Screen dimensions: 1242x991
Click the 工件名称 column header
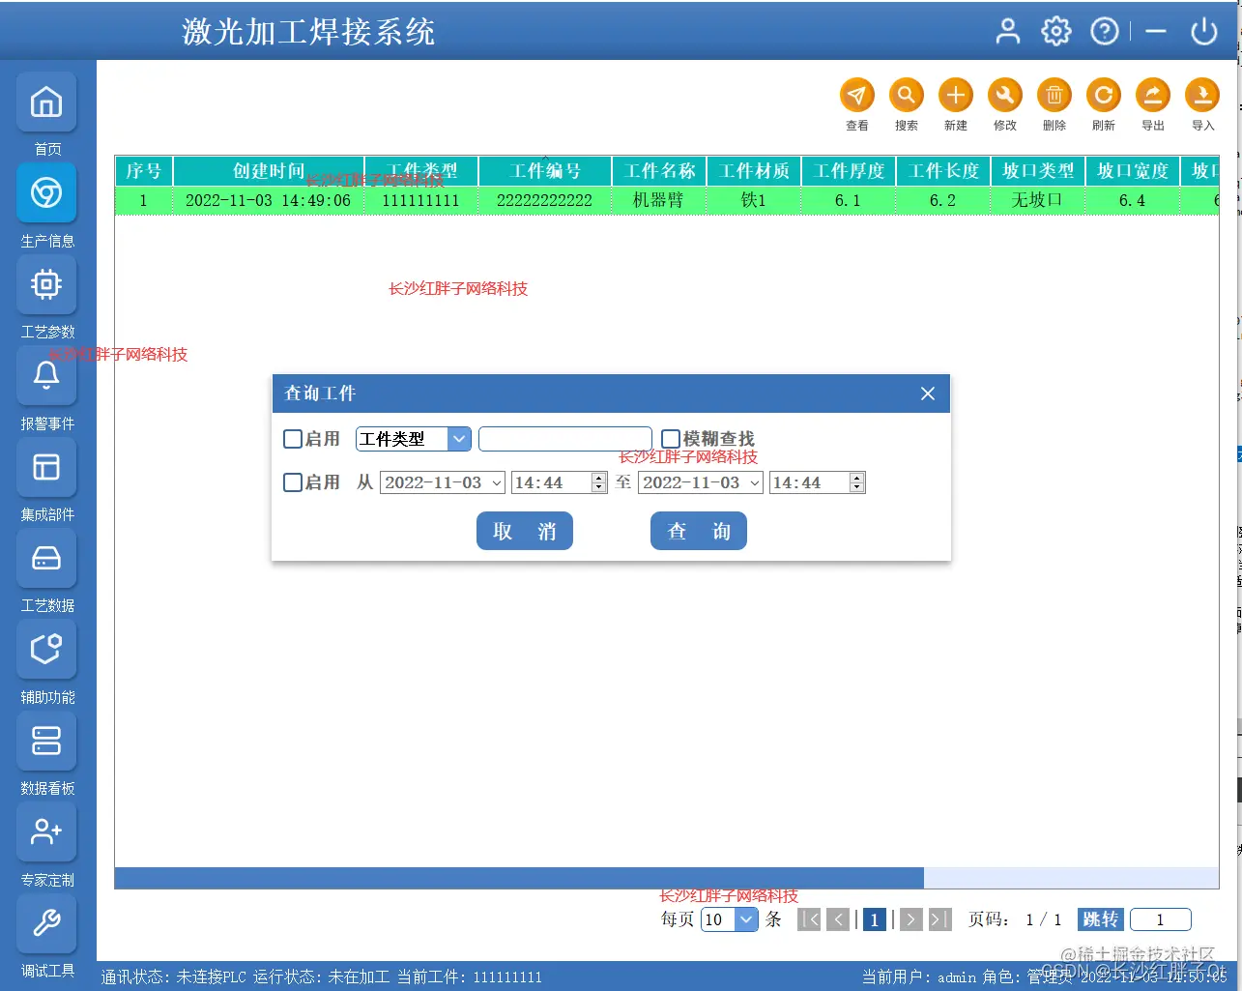659,171
